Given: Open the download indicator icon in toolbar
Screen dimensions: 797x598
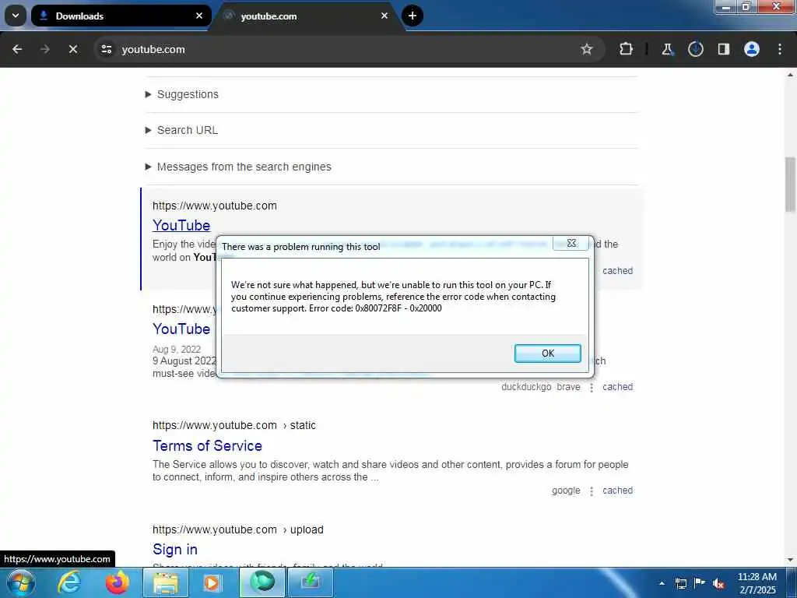Looking at the screenshot, I should 695,49.
